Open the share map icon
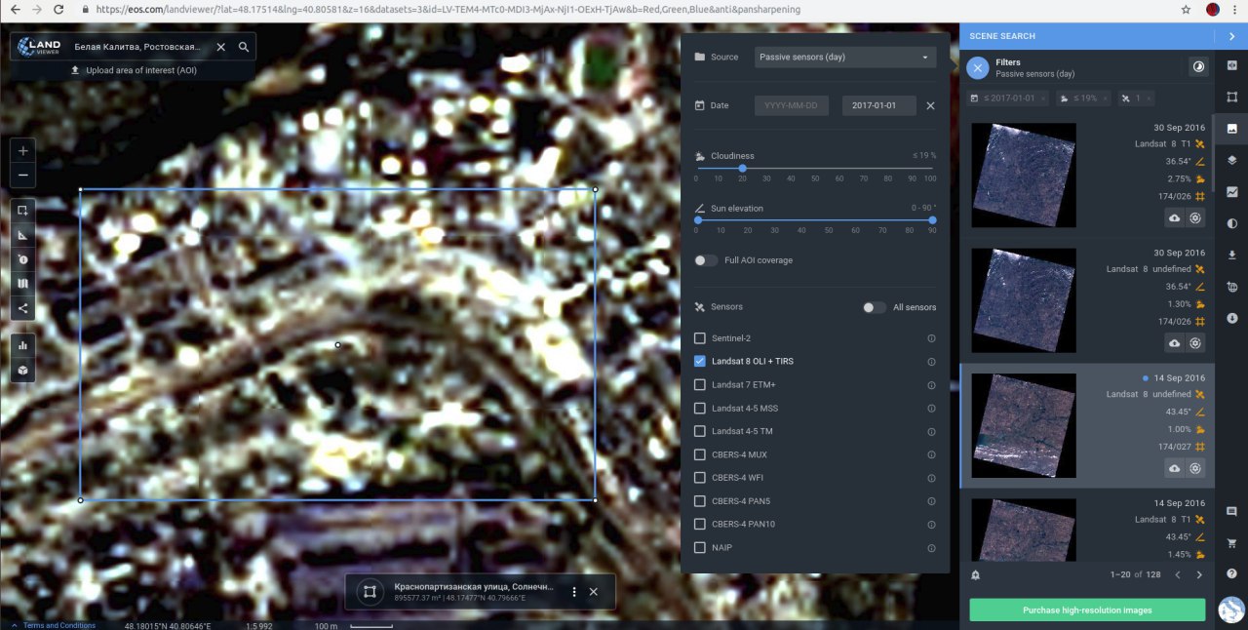1248x630 pixels. (22, 308)
